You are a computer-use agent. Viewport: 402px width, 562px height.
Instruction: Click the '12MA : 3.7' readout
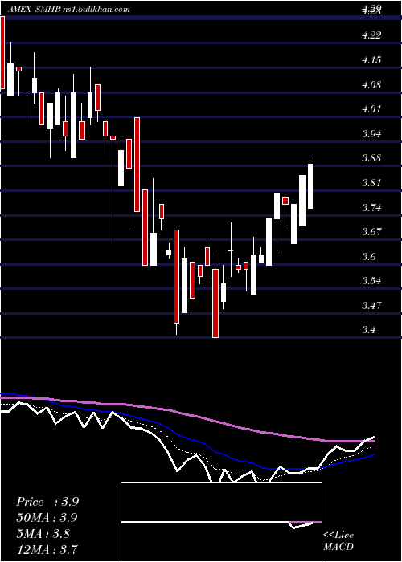pos(47,549)
